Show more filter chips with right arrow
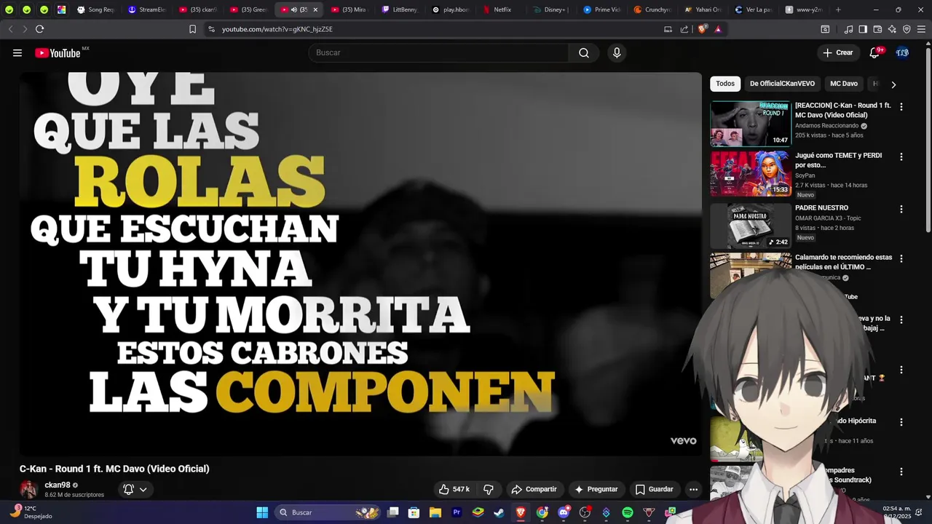This screenshot has width=932, height=524. (x=893, y=84)
